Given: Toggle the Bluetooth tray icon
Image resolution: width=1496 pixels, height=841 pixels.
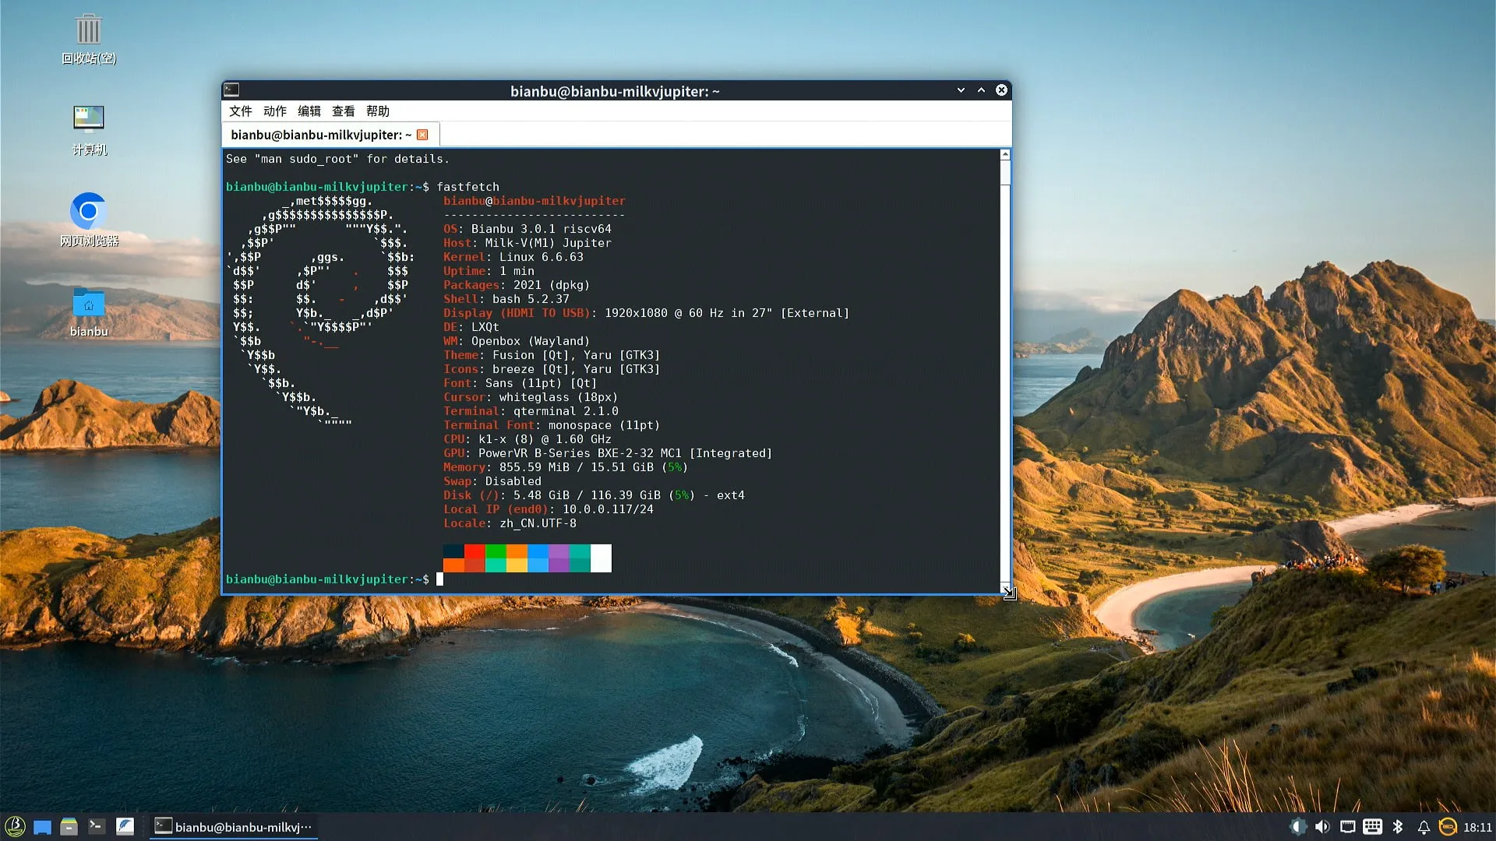Looking at the screenshot, I should coord(1398,827).
